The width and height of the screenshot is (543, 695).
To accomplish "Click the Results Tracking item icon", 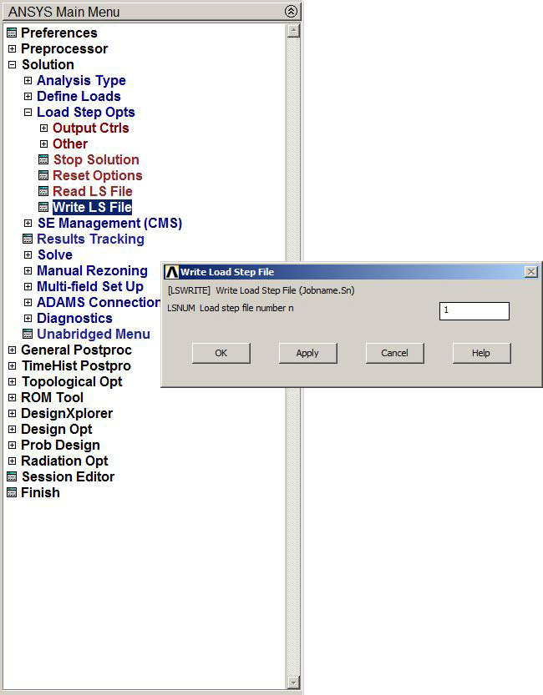I will click(x=28, y=239).
